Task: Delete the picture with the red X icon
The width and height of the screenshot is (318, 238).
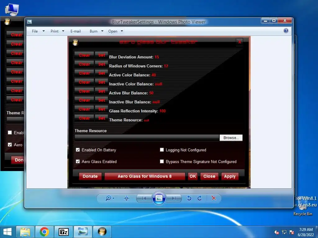Action: pos(214,198)
